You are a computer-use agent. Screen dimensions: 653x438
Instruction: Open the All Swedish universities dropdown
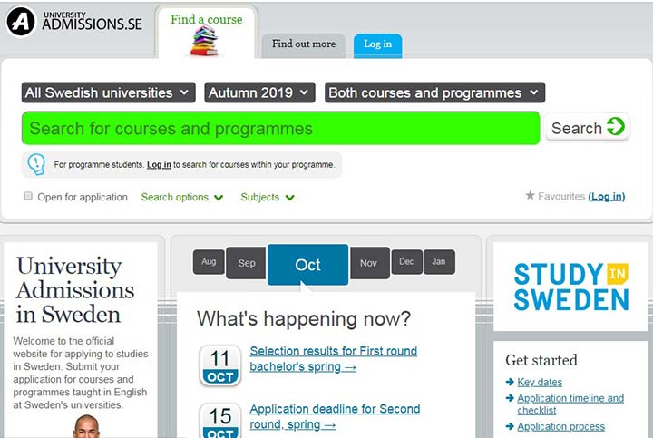click(108, 92)
